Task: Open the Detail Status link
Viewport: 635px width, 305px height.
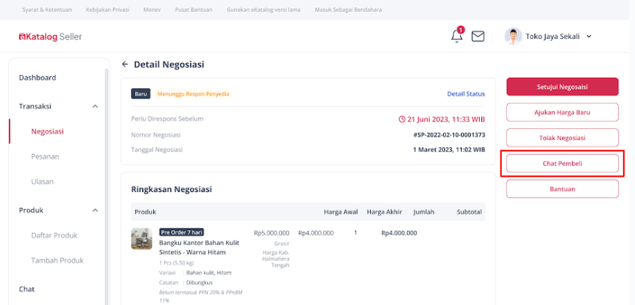Action: pos(466,94)
